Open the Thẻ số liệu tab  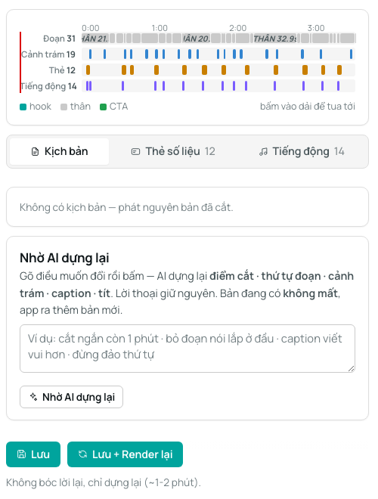pos(173,151)
